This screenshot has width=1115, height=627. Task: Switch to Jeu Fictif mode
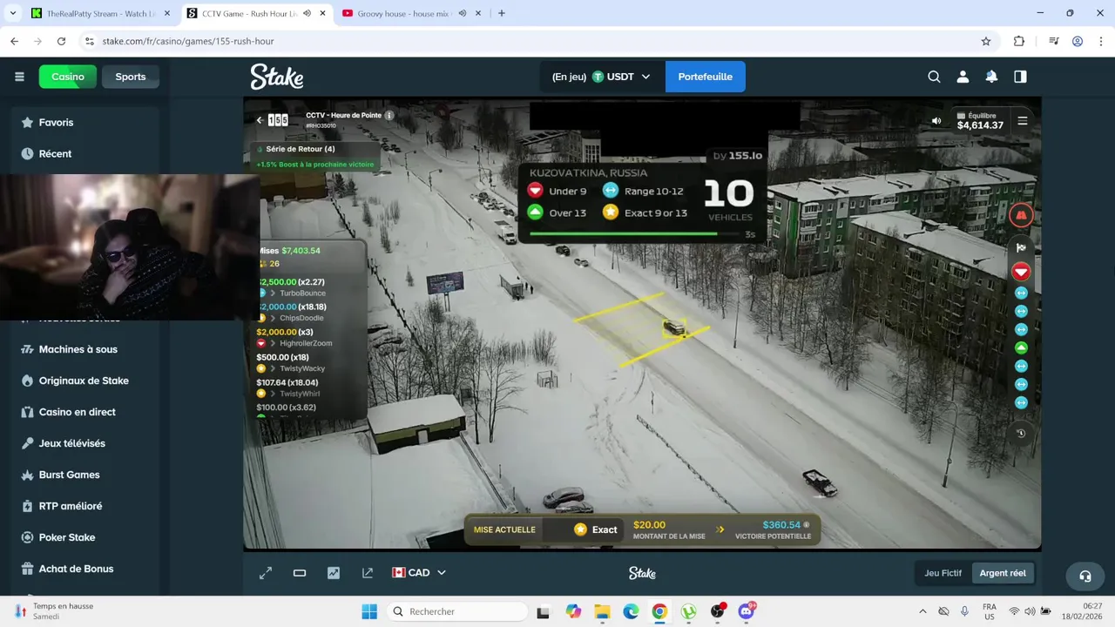click(943, 573)
